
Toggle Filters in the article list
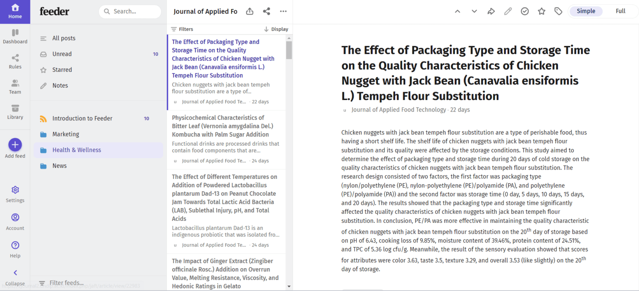click(182, 29)
